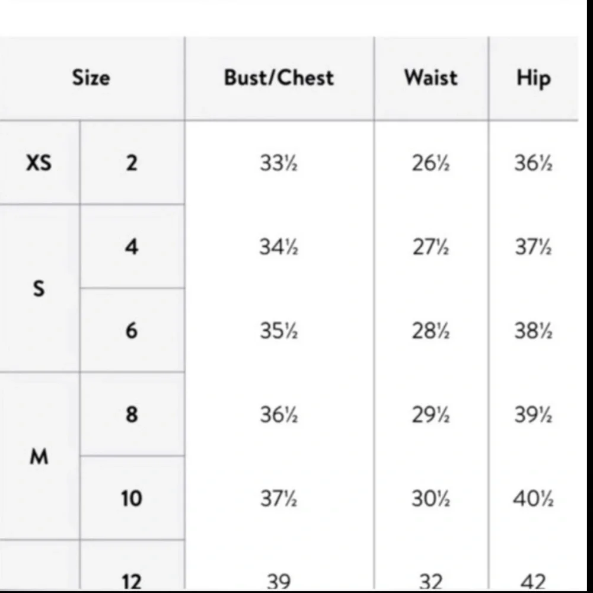Select the 35½ bust measurement
Screen dimensions: 593x593
click(x=278, y=331)
